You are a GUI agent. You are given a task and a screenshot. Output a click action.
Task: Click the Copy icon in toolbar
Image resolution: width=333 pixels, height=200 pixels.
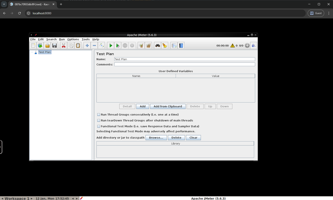click(71, 45)
